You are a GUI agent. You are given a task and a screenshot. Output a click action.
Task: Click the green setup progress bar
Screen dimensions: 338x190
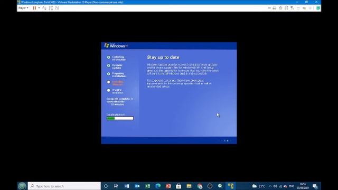120,118
